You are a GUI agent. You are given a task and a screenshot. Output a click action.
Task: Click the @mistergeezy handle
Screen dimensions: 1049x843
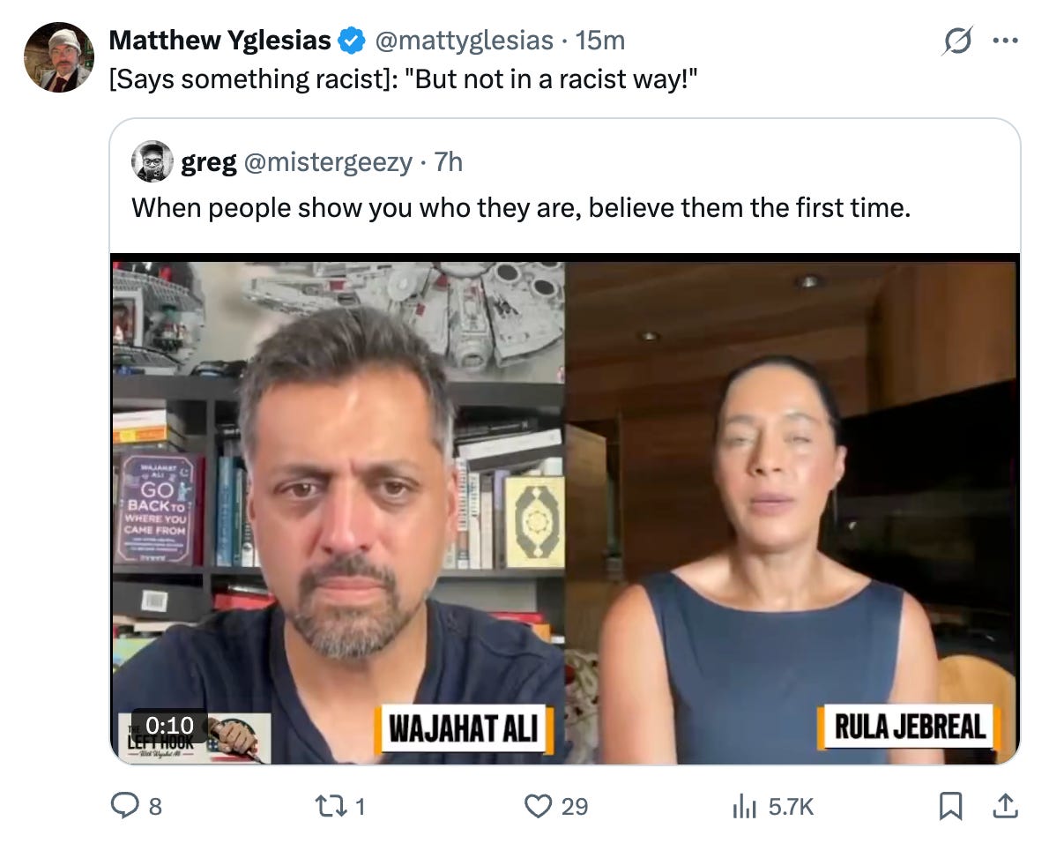point(328,162)
